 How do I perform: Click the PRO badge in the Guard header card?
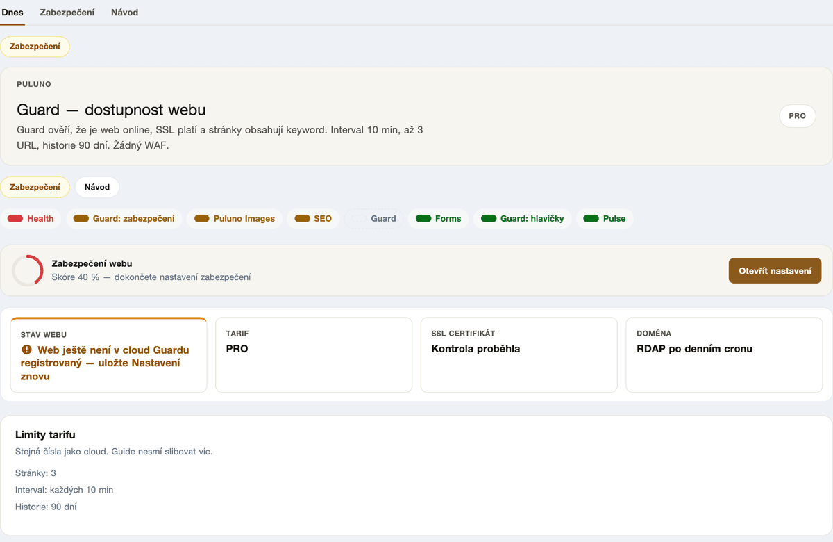(798, 116)
